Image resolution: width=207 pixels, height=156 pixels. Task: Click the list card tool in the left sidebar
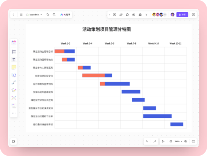coord(14,106)
